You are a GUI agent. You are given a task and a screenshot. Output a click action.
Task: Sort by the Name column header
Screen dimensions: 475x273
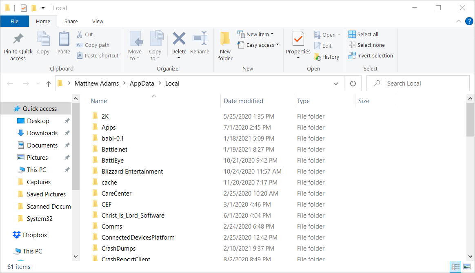pyautogui.click(x=99, y=101)
